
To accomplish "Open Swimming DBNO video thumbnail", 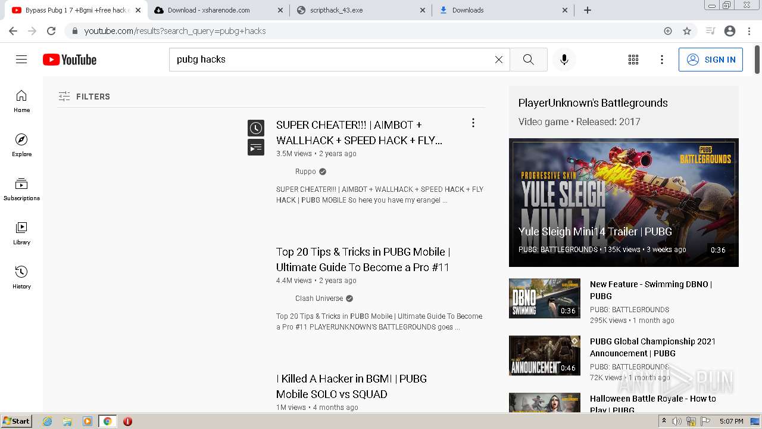I will point(545,298).
